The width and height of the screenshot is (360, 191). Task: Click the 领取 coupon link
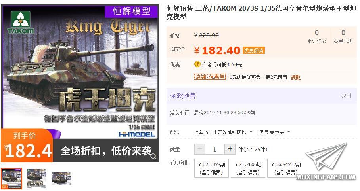pos(295,77)
